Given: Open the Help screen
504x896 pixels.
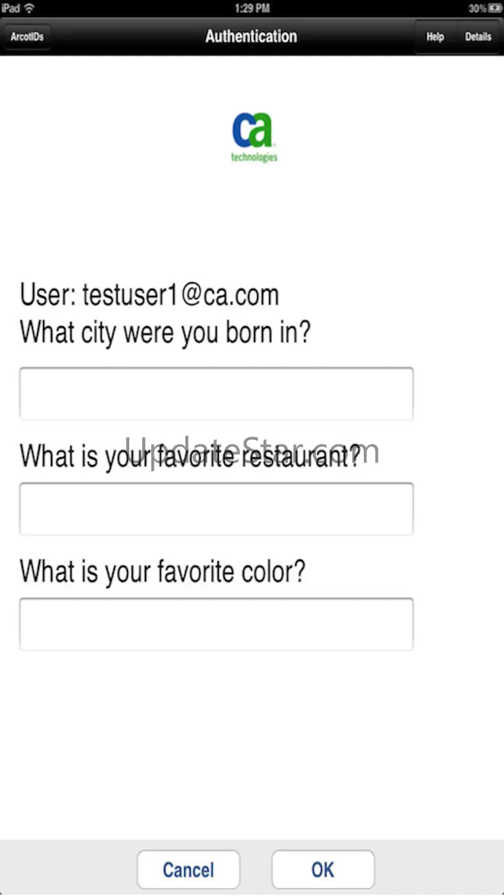Looking at the screenshot, I should tap(435, 37).
